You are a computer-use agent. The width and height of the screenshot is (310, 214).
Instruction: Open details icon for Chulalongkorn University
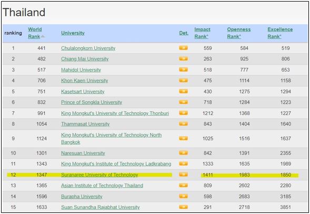tap(183, 48)
